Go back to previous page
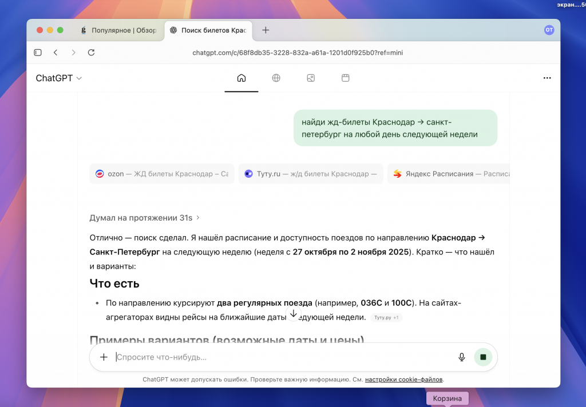Screen dimensions: 586x407 click(x=56, y=53)
